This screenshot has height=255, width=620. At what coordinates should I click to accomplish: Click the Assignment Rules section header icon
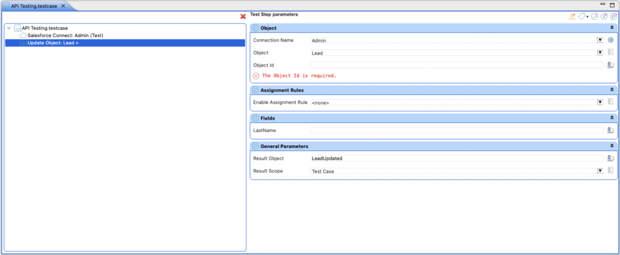point(256,90)
